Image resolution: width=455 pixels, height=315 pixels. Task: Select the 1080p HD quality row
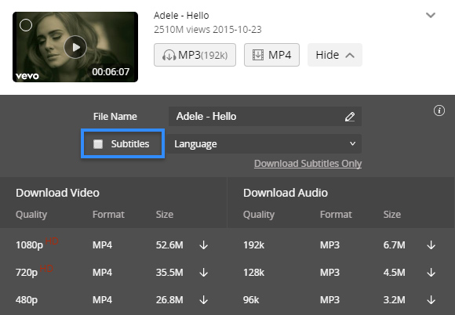[x=113, y=245]
